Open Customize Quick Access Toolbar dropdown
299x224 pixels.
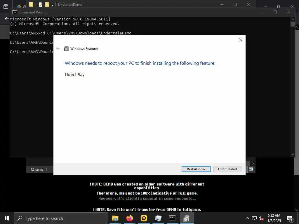(x=52, y=5)
